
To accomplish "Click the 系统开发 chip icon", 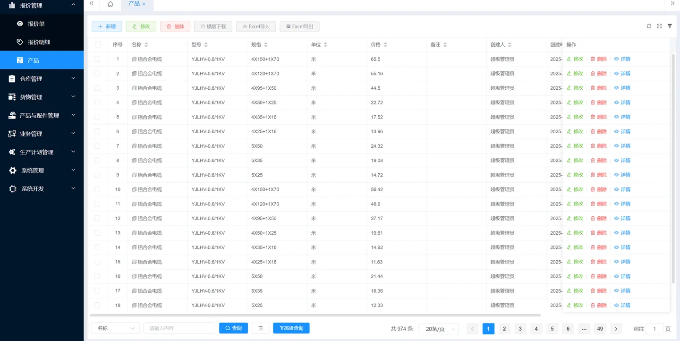I will click(13, 189).
